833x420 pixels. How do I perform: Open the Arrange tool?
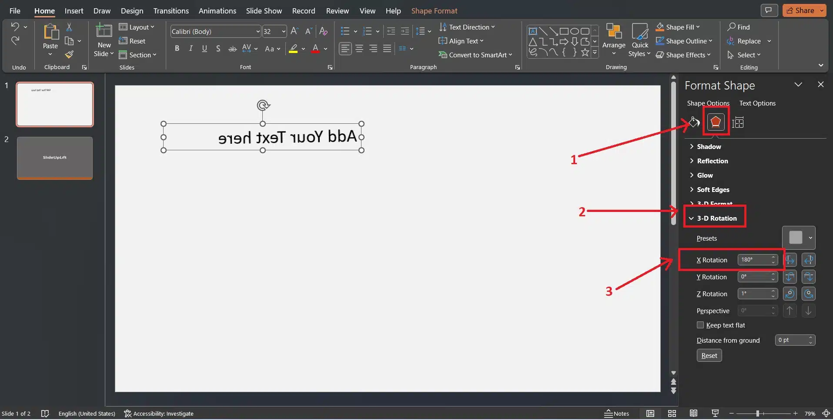[x=613, y=39]
